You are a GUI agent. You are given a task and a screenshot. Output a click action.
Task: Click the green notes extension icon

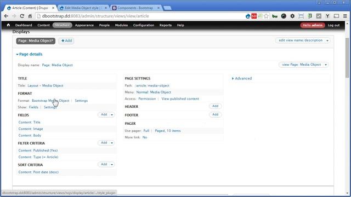click(310, 16)
